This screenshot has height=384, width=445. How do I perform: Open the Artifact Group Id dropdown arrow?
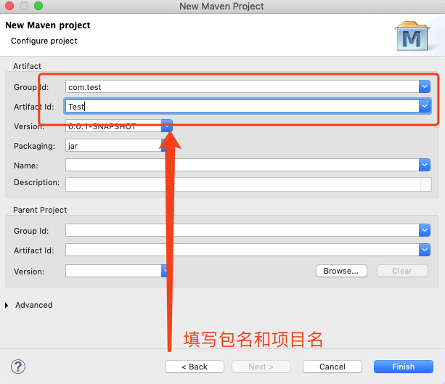coord(425,86)
